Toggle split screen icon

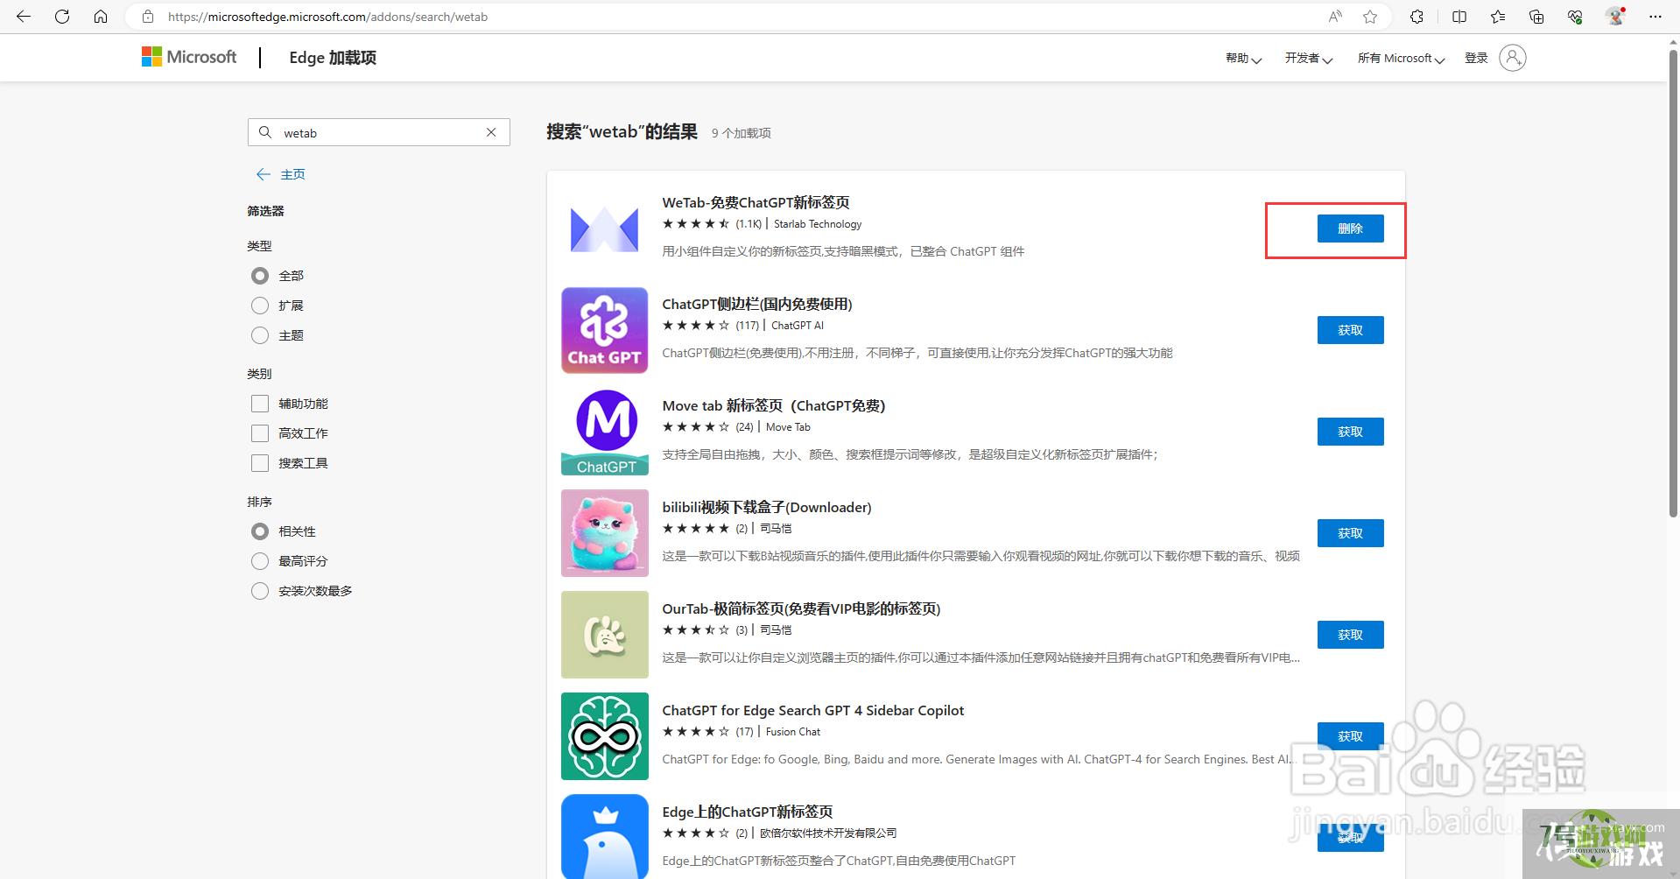point(1459,17)
